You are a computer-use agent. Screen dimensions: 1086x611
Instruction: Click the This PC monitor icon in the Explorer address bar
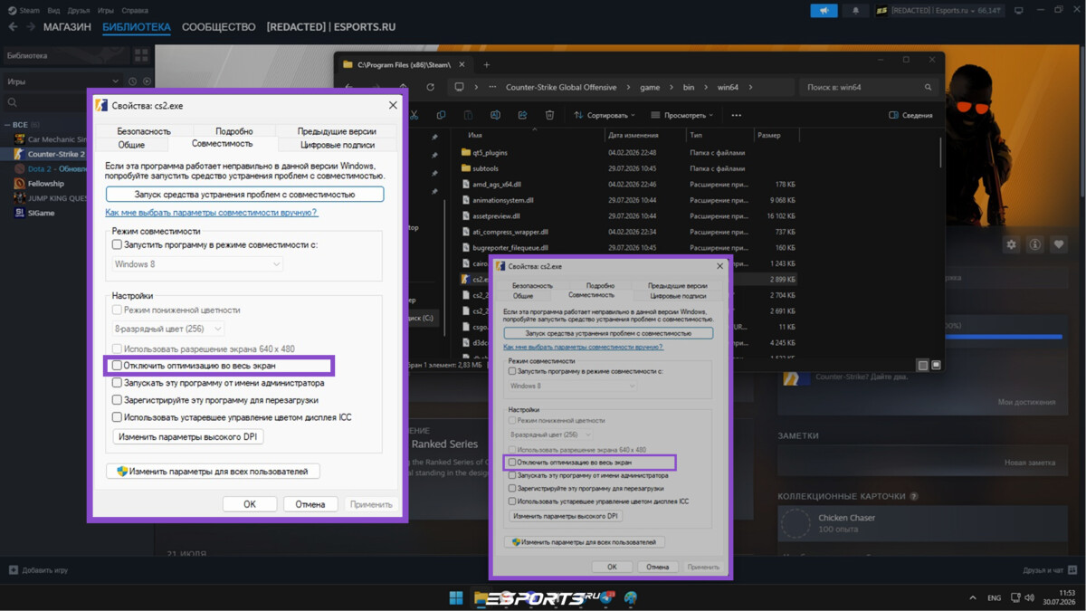coord(459,87)
